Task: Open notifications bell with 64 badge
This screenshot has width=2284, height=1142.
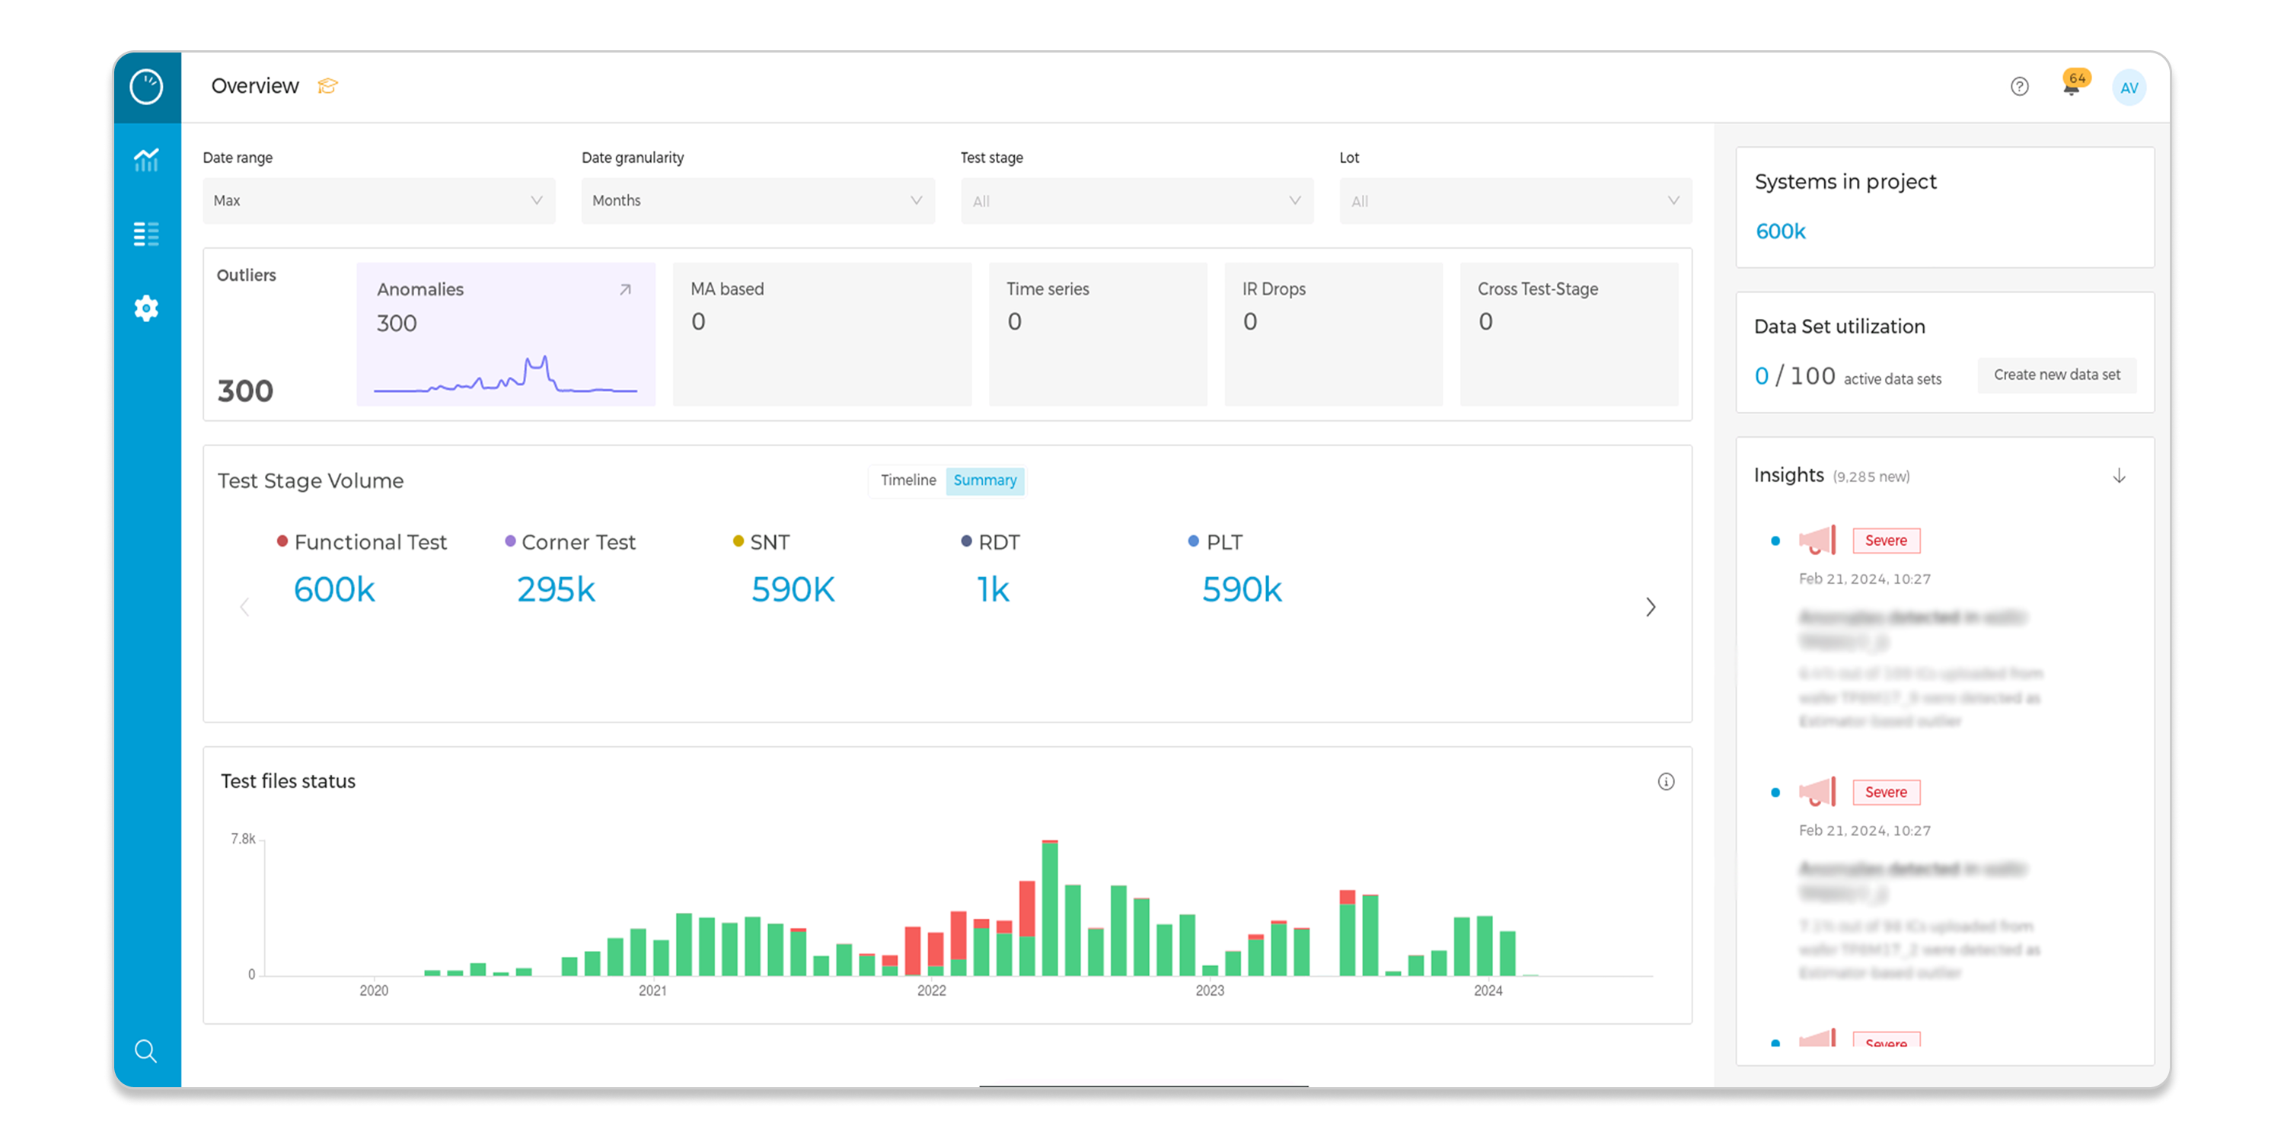Action: tap(2071, 87)
